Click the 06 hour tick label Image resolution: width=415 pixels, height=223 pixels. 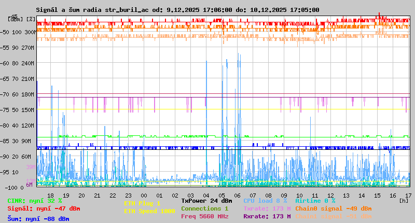[x=237, y=196]
